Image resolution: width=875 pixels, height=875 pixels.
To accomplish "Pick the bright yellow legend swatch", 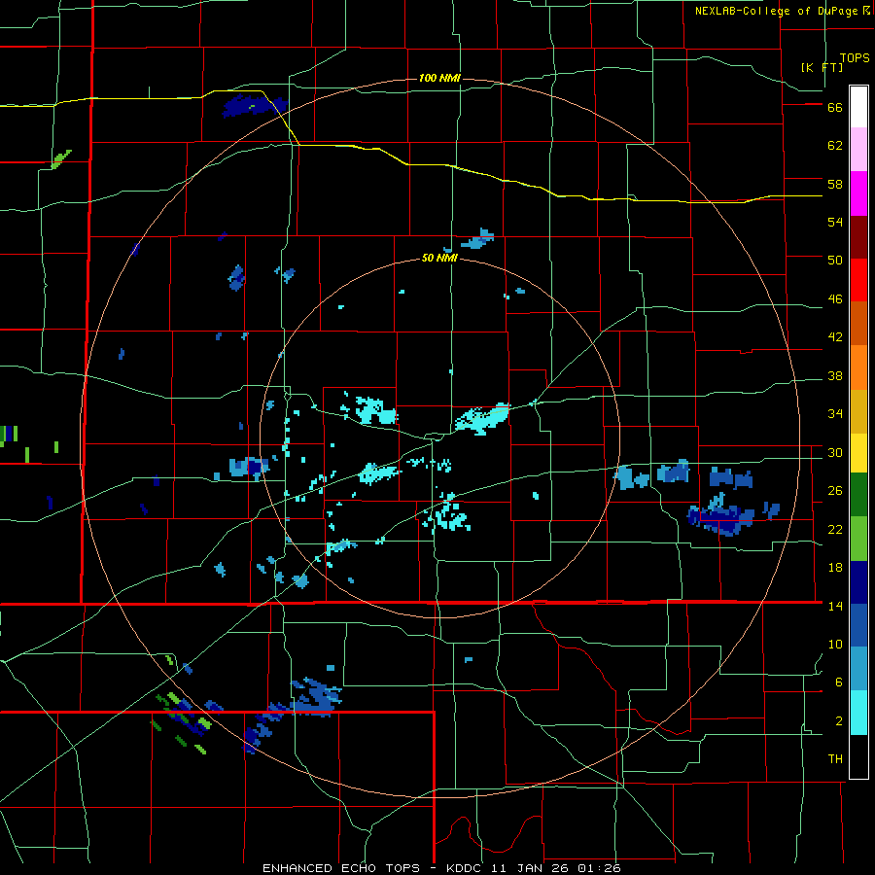I will 858,453.
